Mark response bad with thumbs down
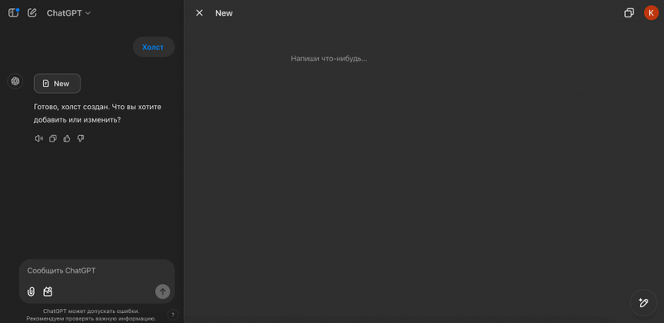 [81, 138]
